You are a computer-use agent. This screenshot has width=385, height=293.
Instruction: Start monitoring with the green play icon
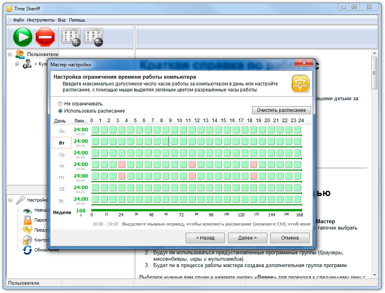tap(23, 37)
